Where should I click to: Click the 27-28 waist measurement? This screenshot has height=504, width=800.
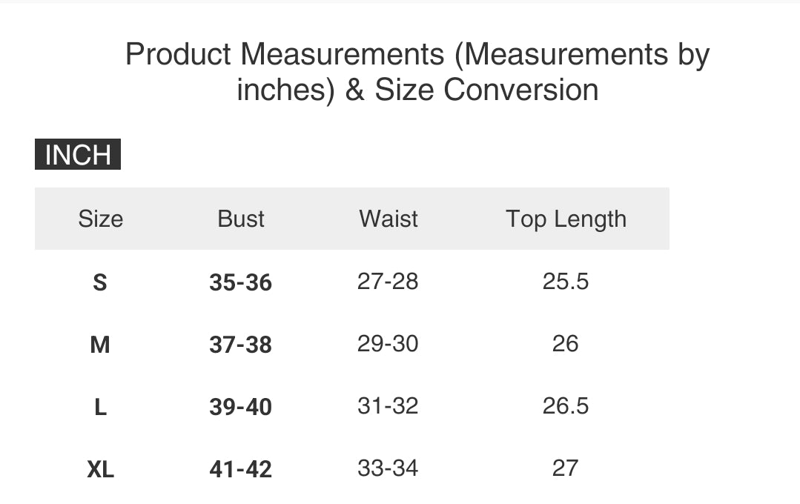coord(388,282)
